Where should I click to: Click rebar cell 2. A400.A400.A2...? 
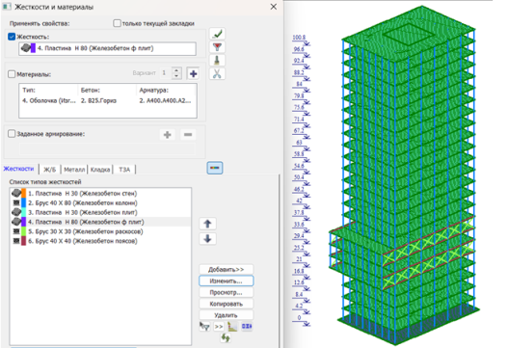(x=165, y=100)
